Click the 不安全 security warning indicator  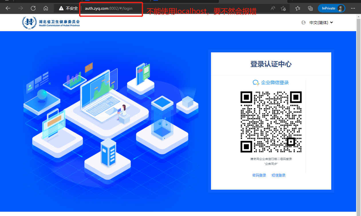tap(68, 8)
